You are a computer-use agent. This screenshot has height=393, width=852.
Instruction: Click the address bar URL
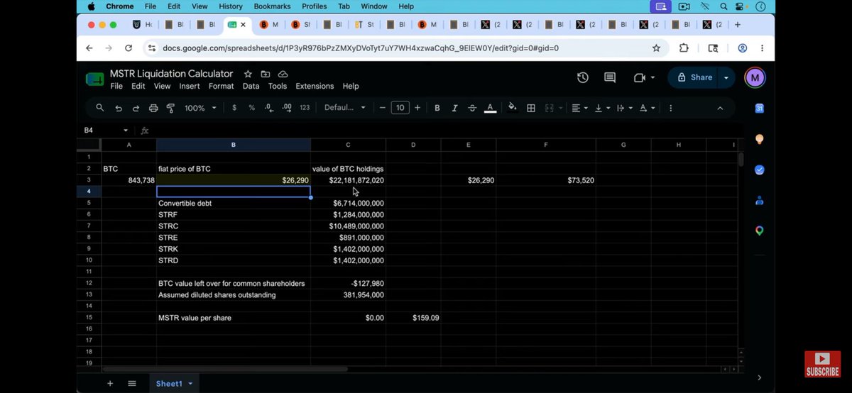[361, 48]
